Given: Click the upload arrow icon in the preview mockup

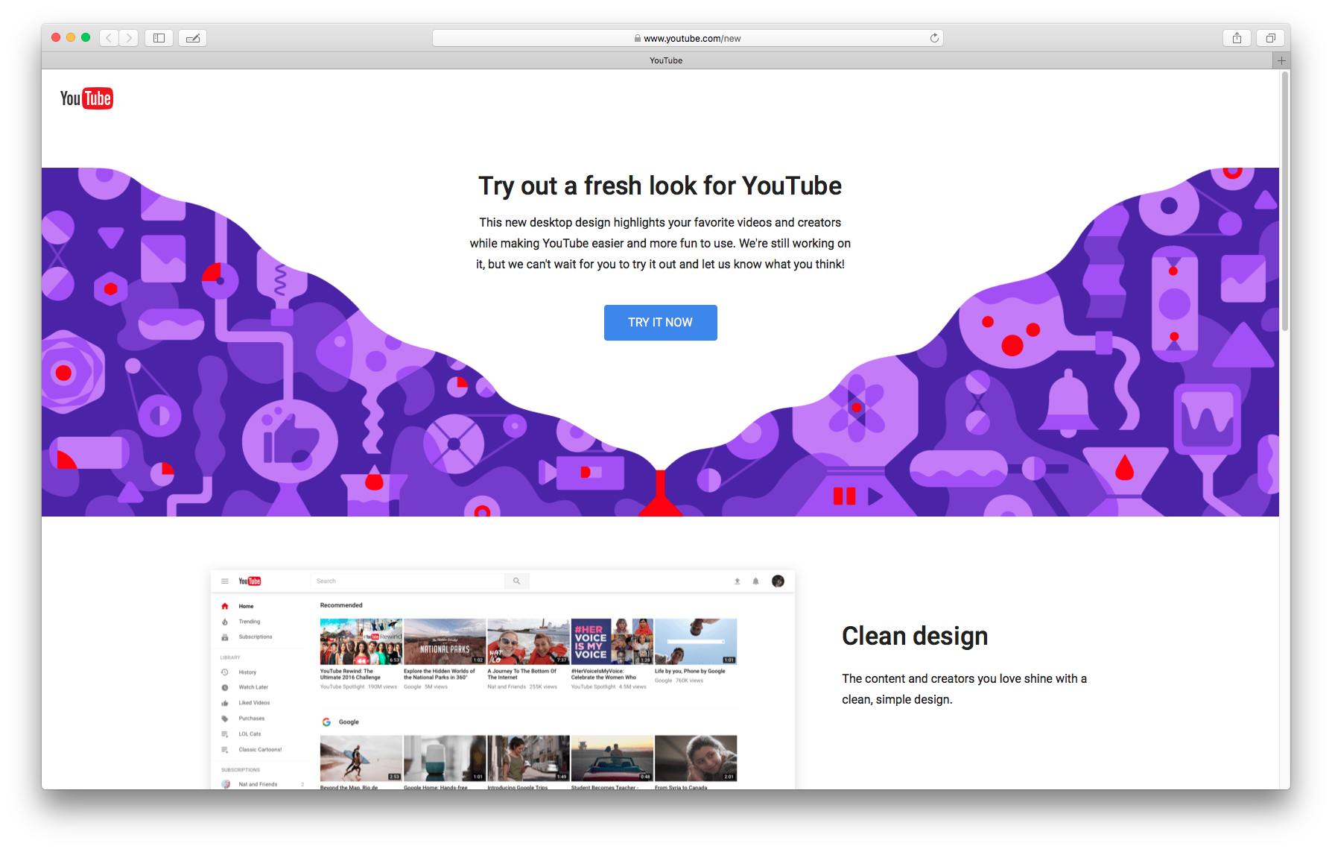Looking at the screenshot, I should [x=738, y=581].
